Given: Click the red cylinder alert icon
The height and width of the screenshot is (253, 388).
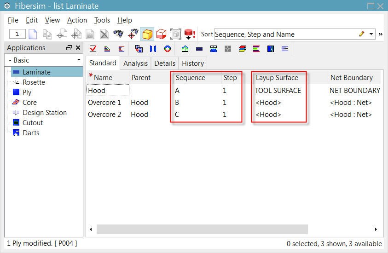Looking at the screenshot, I should [190, 34].
